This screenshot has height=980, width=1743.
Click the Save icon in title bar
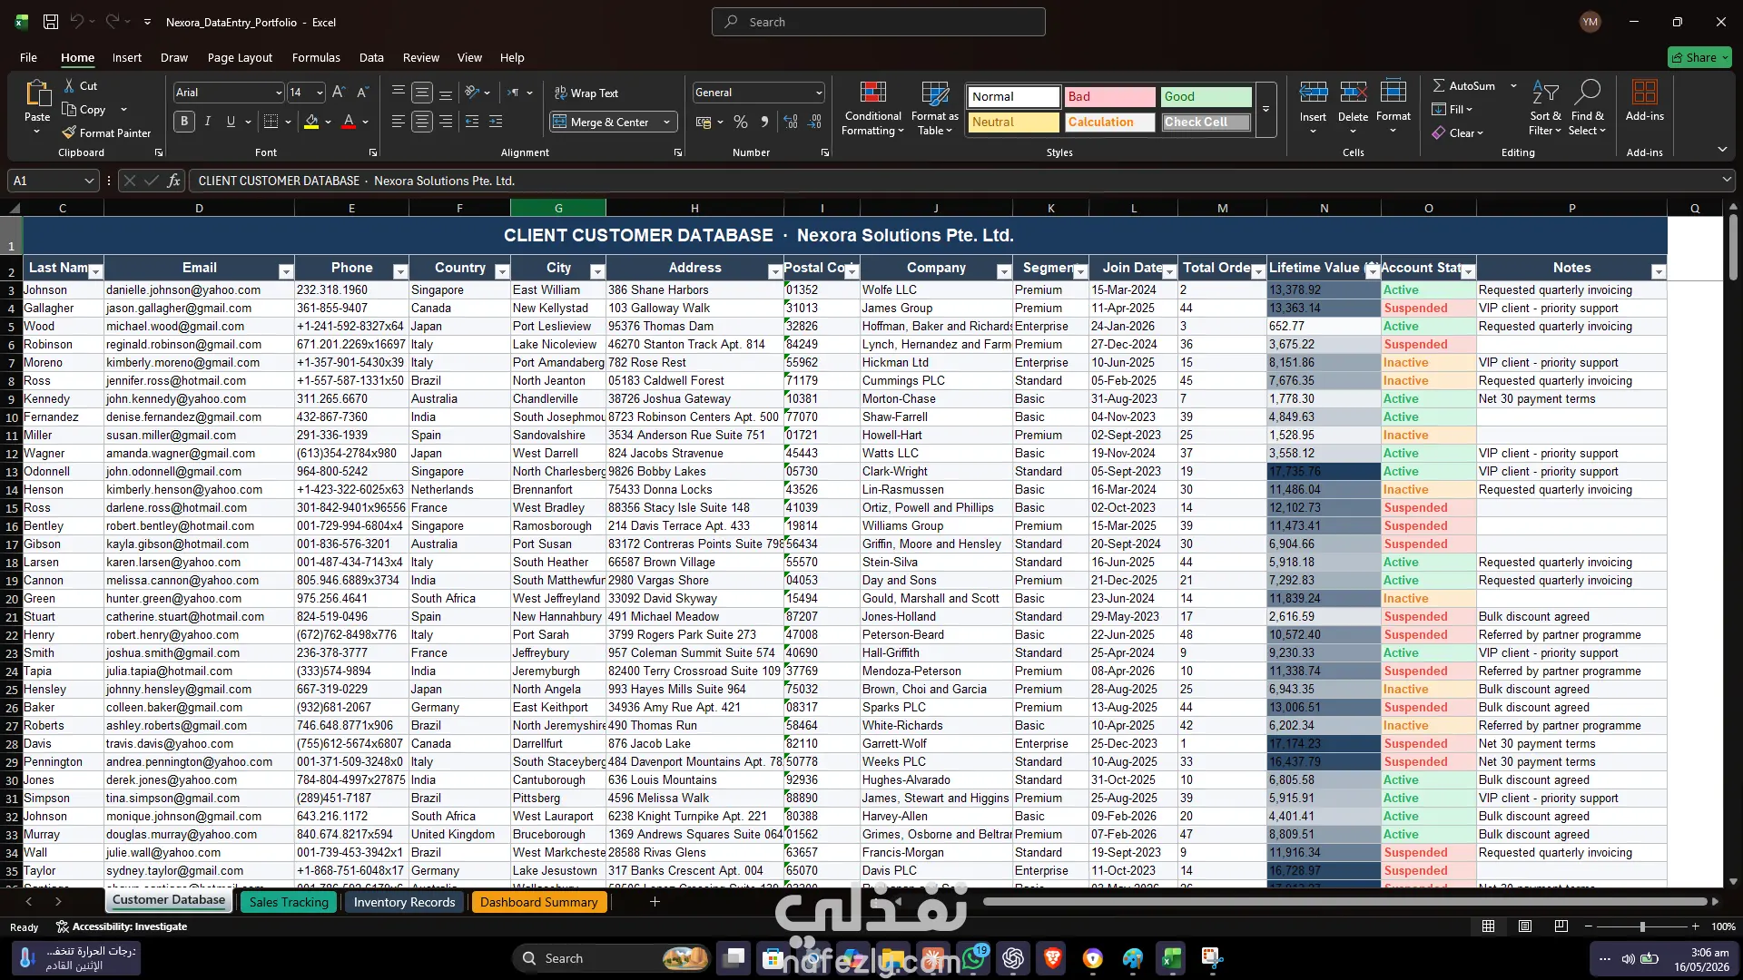[x=51, y=22]
